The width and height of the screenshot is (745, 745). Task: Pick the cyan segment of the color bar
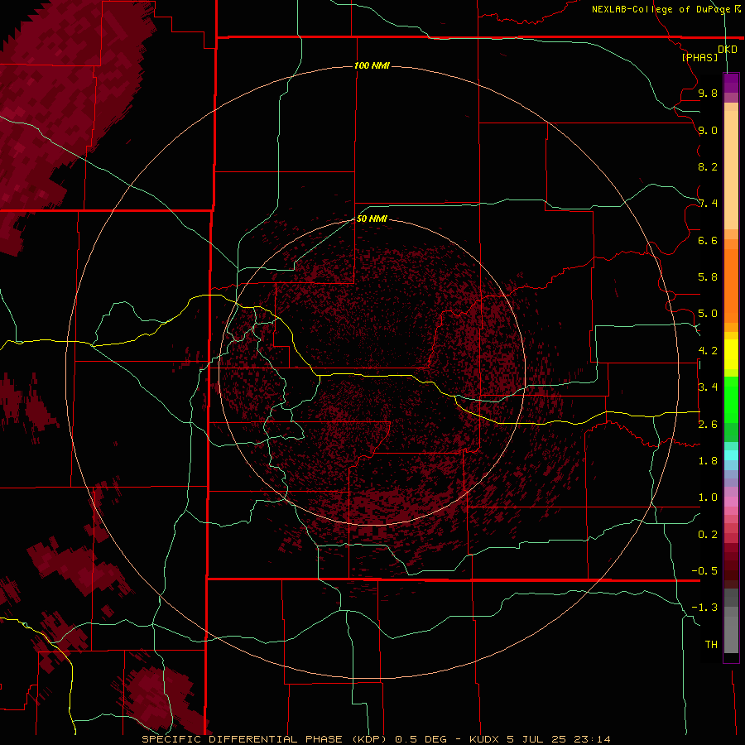731,455
